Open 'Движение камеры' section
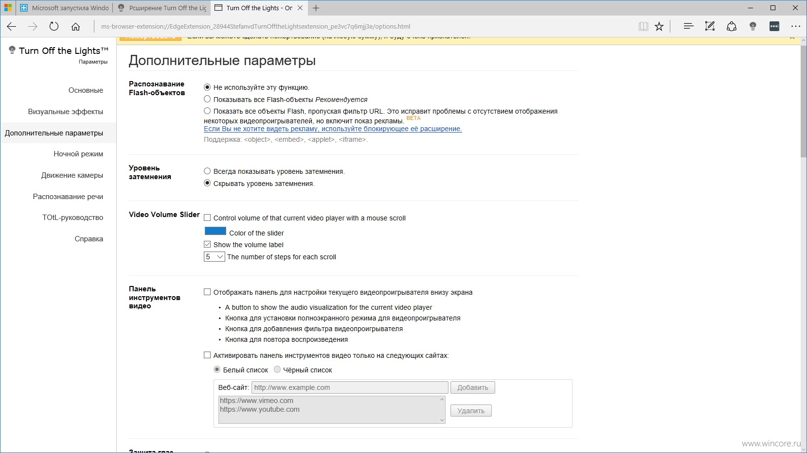This screenshot has width=807, height=453. (72, 175)
